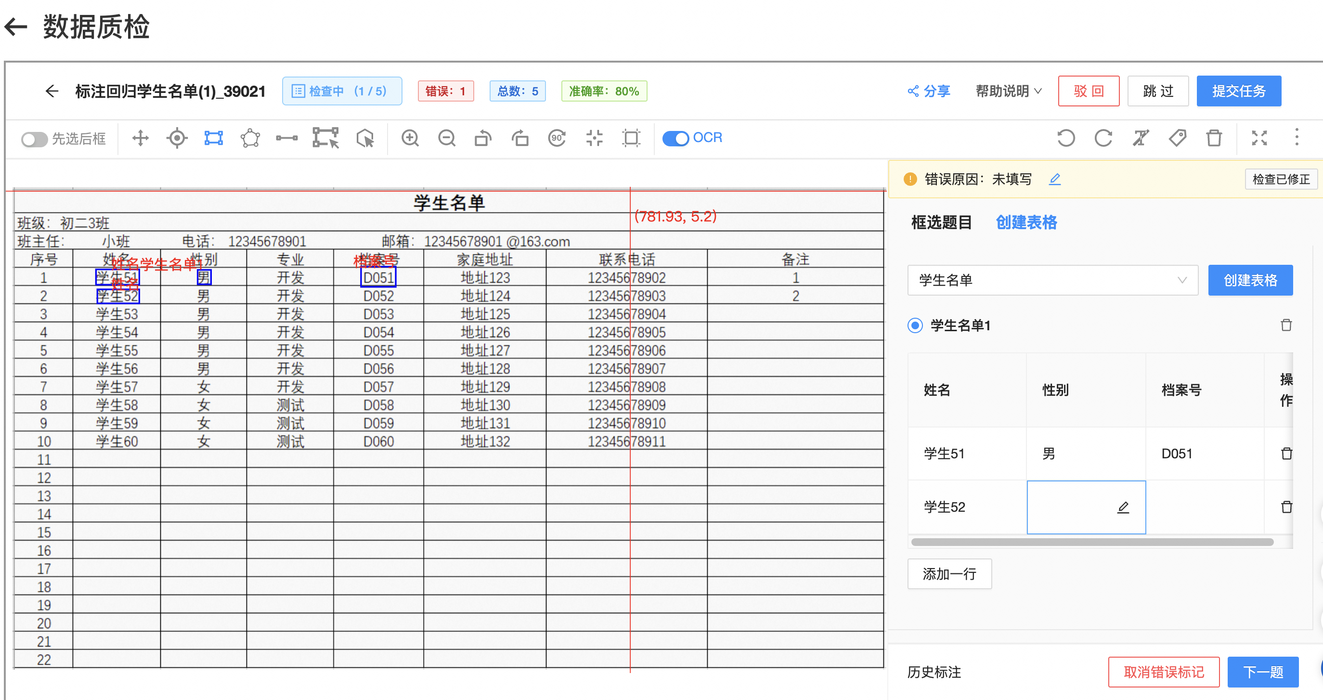Edit the error reason with pencil icon

coord(1055,179)
